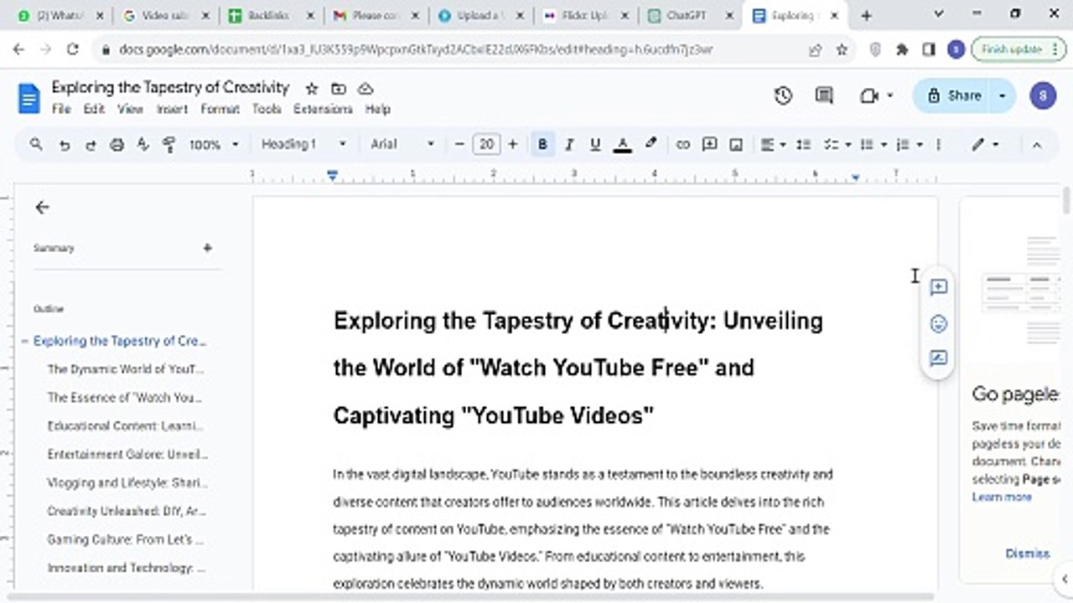This screenshot has height=603, width=1073.
Task: Add comment using side floating button
Action: (938, 287)
